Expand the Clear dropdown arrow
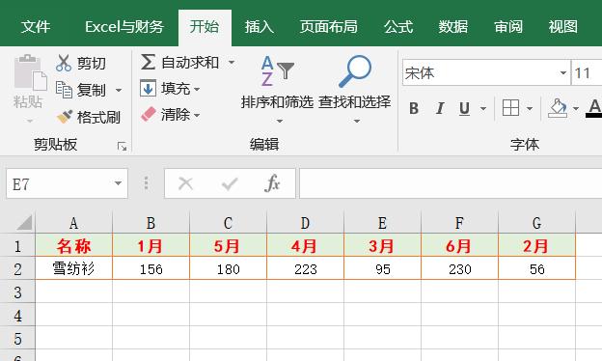Image resolution: width=602 pixels, height=361 pixels. pyautogui.click(x=197, y=115)
